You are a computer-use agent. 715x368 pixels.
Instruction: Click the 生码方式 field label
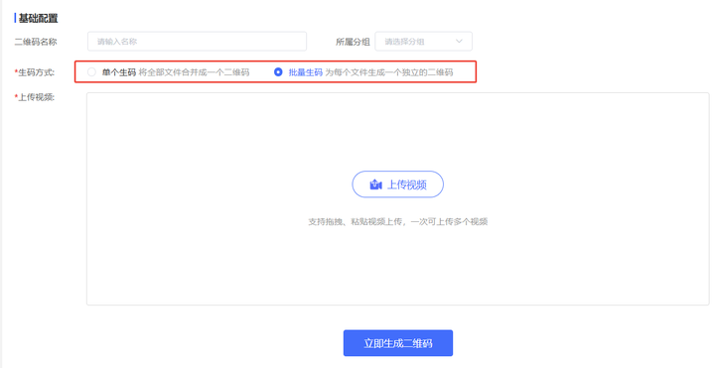[x=35, y=72]
